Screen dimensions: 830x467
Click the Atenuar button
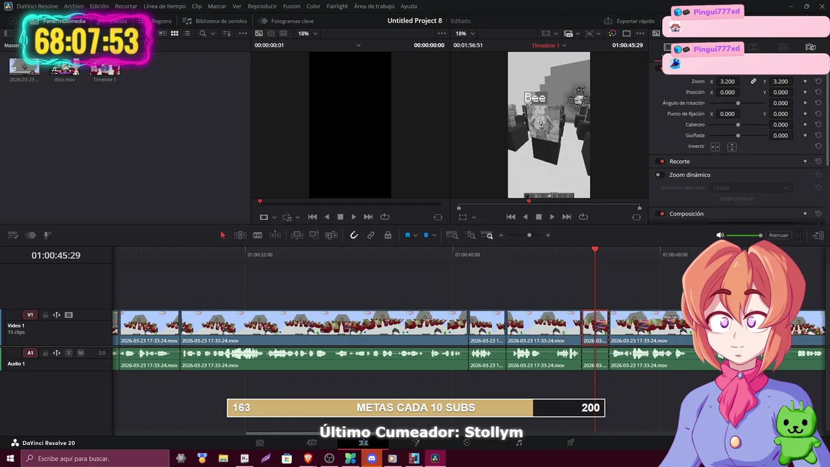[778, 235]
